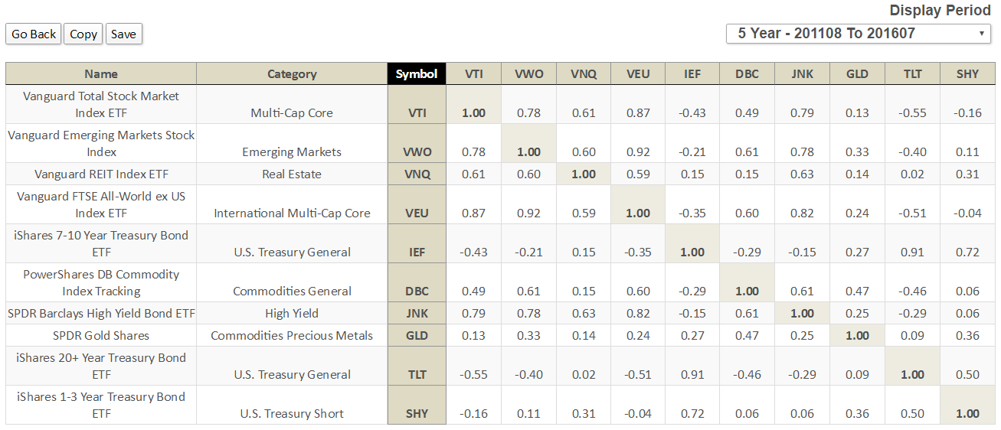Click Vanguard REIT Index ETF name
Viewport: 1001px width, 430px height.
pyautogui.click(x=101, y=174)
